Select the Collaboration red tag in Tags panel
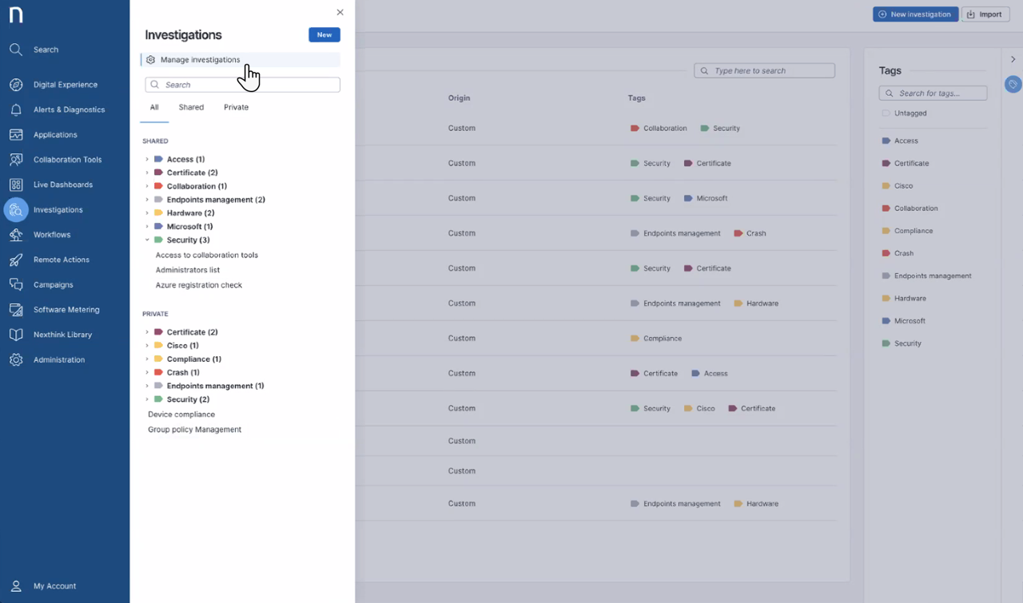1023x603 pixels. point(915,208)
